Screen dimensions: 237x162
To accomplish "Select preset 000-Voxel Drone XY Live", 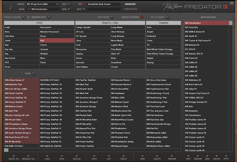I will (x=22, y=137).
